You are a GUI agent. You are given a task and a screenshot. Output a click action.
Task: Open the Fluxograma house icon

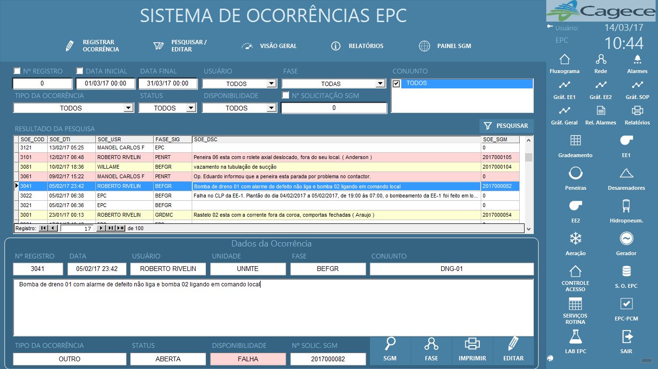click(565, 60)
